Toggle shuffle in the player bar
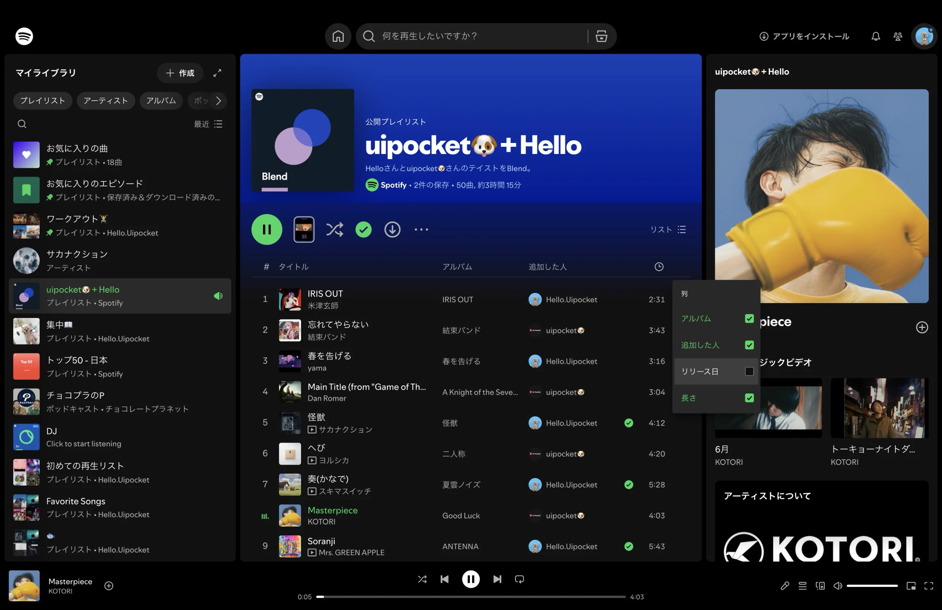This screenshot has width=942, height=610. click(x=422, y=579)
